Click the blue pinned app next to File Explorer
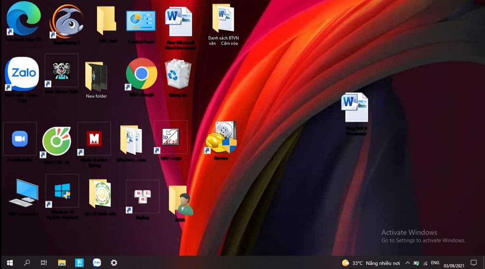This screenshot has height=269, width=485. [x=79, y=263]
